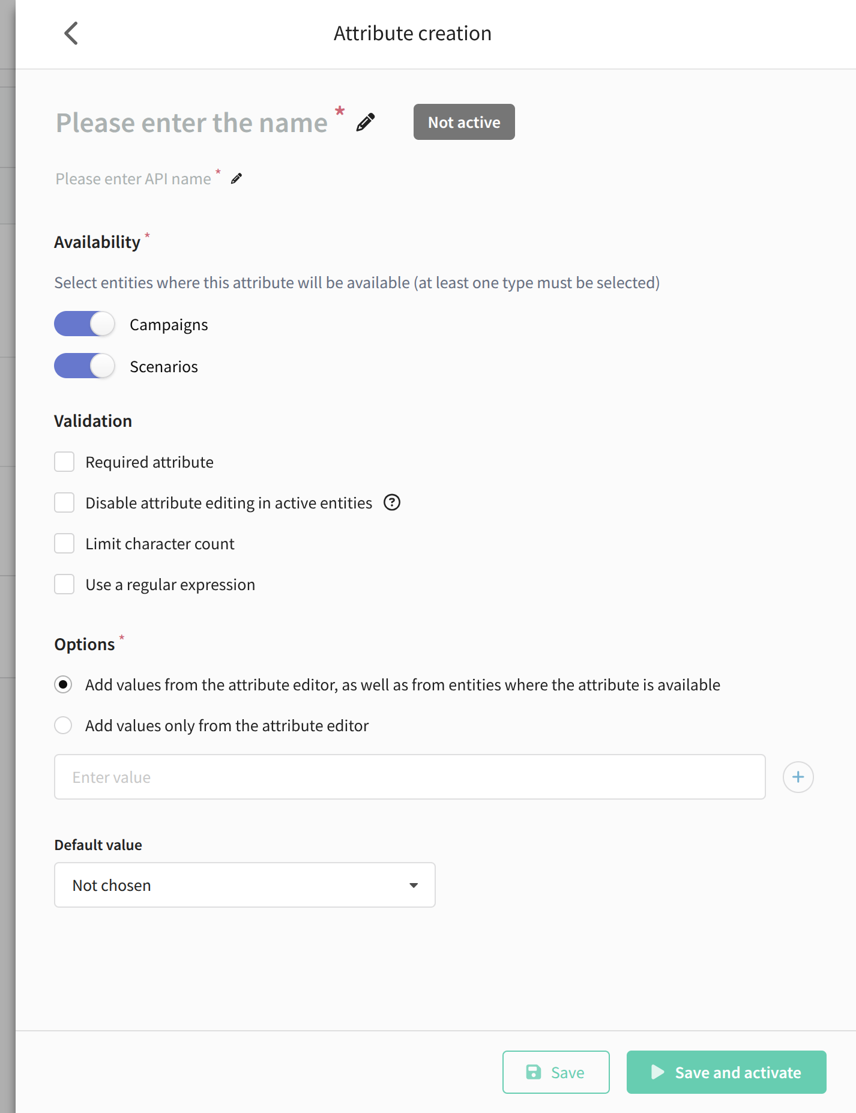The width and height of the screenshot is (856, 1113).
Task: Click the plus icon to add value
Action: (x=798, y=777)
